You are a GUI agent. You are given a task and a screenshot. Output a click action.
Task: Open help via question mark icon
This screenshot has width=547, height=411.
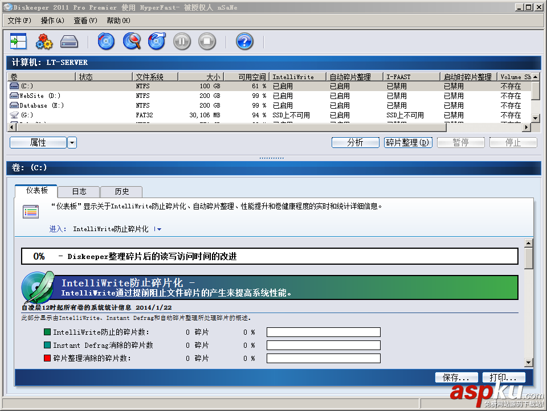point(244,42)
